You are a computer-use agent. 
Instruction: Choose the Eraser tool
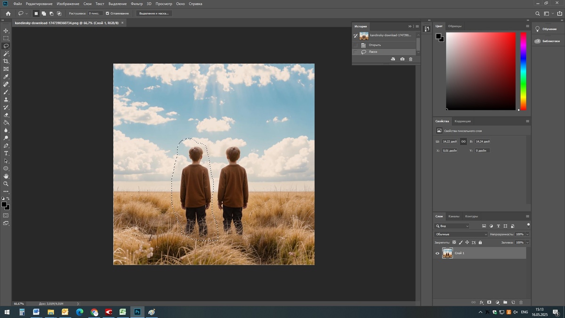[x=6, y=115]
